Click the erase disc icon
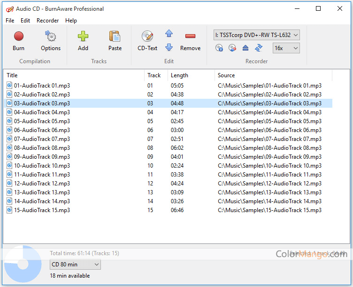Image resolution: width=353 pixels, height=287 pixels. (x=232, y=48)
